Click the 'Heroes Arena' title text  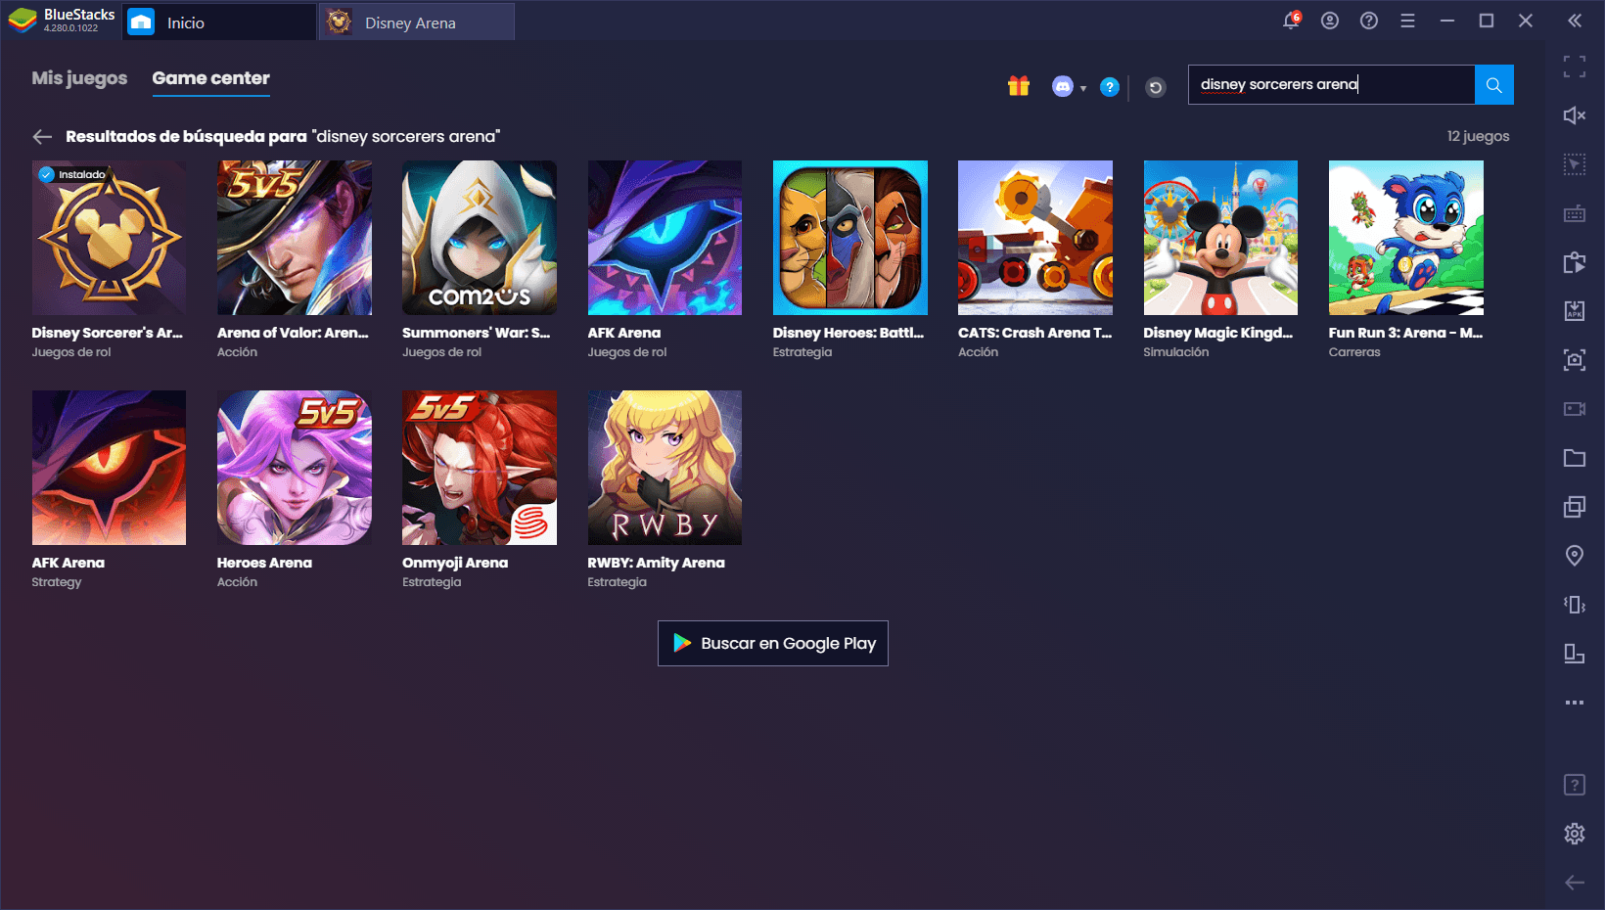264,563
